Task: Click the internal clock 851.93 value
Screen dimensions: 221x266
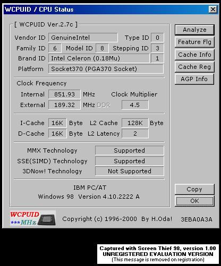Action: click(x=64, y=94)
